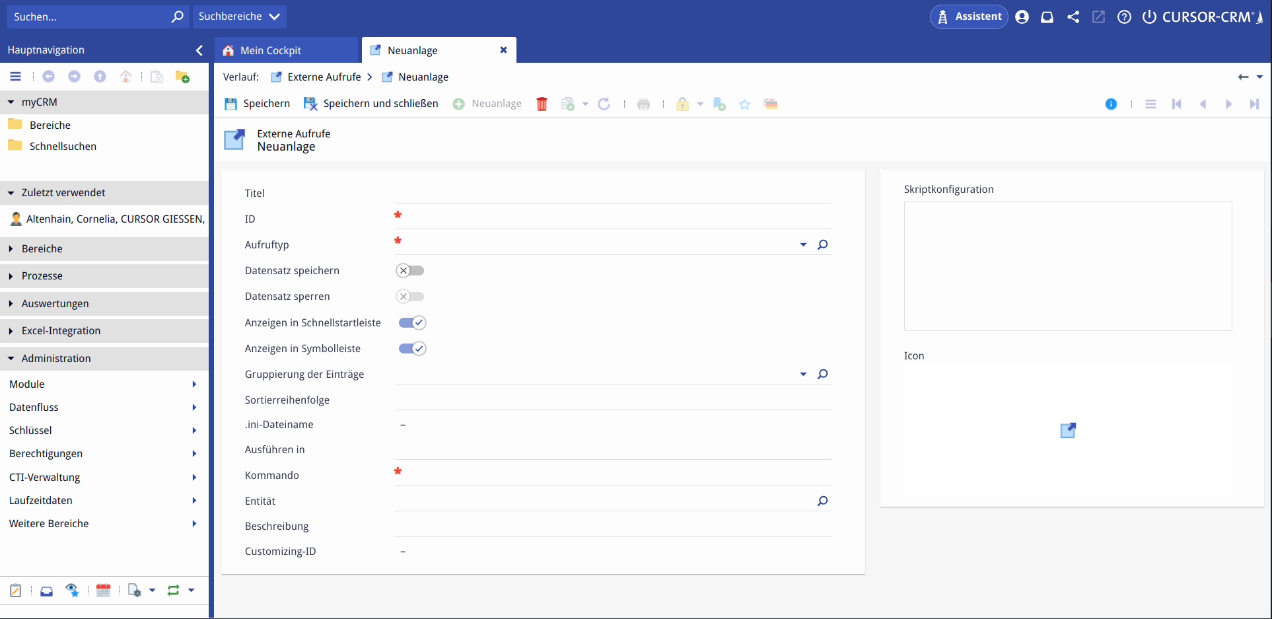Click Speichern und schließen button

[x=371, y=104]
